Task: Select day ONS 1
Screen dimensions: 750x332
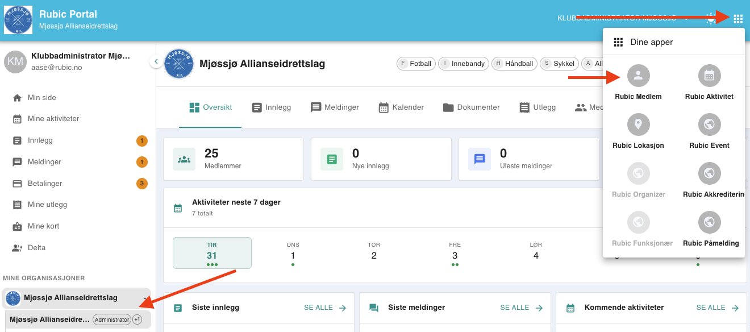Action: tap(293, 253)
